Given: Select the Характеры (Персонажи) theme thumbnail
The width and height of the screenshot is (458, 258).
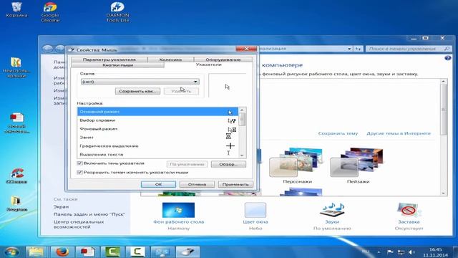Looking at the screenshot, I should 297,166.
